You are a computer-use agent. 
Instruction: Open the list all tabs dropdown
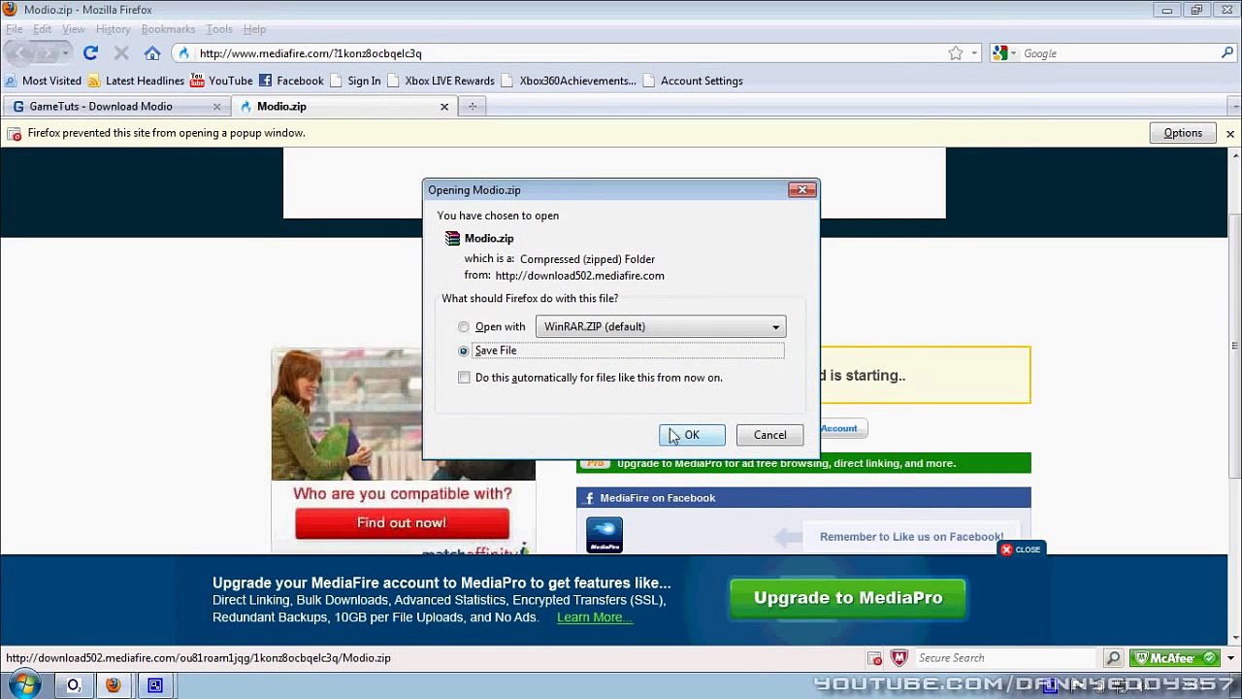click(x=1235, y=107)
